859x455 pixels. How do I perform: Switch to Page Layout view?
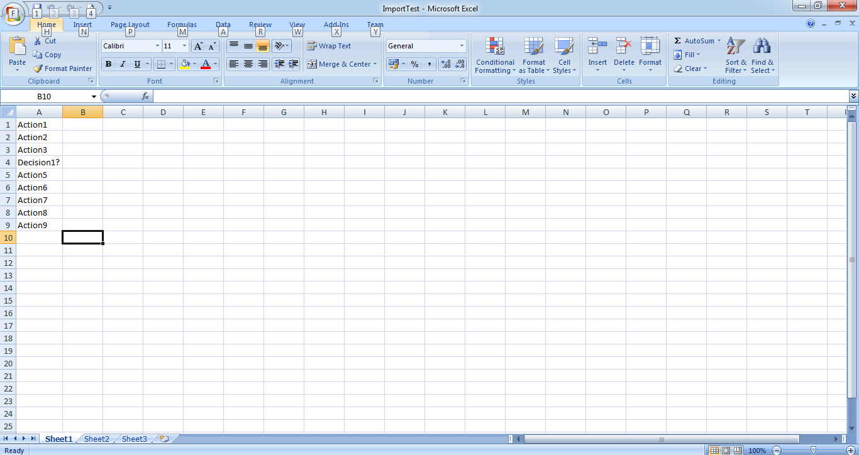point(726,451)
